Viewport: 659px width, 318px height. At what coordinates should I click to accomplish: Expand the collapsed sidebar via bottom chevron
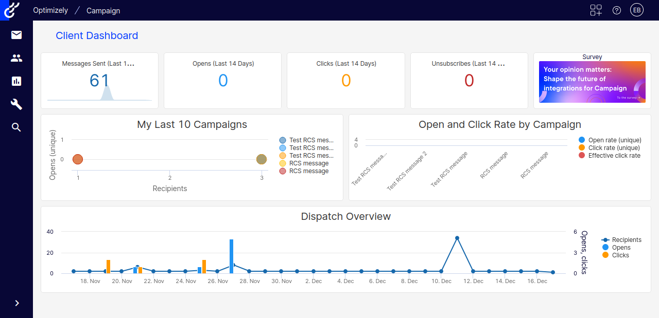16,303
